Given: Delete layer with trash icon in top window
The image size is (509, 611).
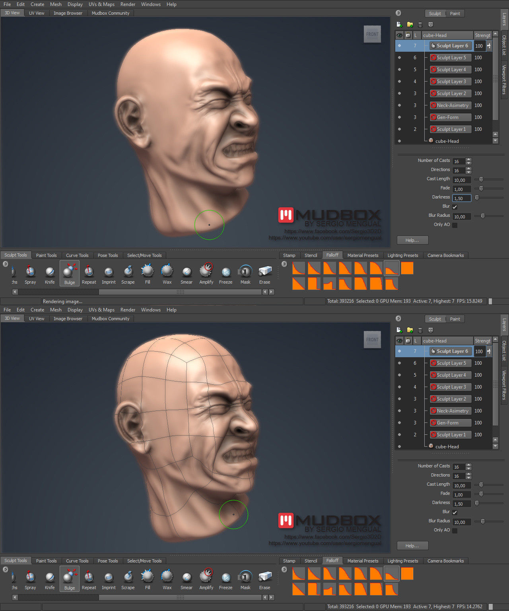Looking at the screenshot, I should 420,25.
